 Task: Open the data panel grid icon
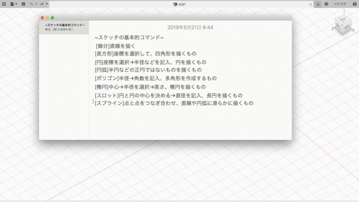4,4
